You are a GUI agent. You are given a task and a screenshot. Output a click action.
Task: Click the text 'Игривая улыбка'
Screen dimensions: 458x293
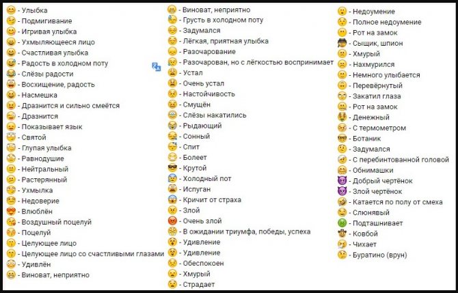49,31
